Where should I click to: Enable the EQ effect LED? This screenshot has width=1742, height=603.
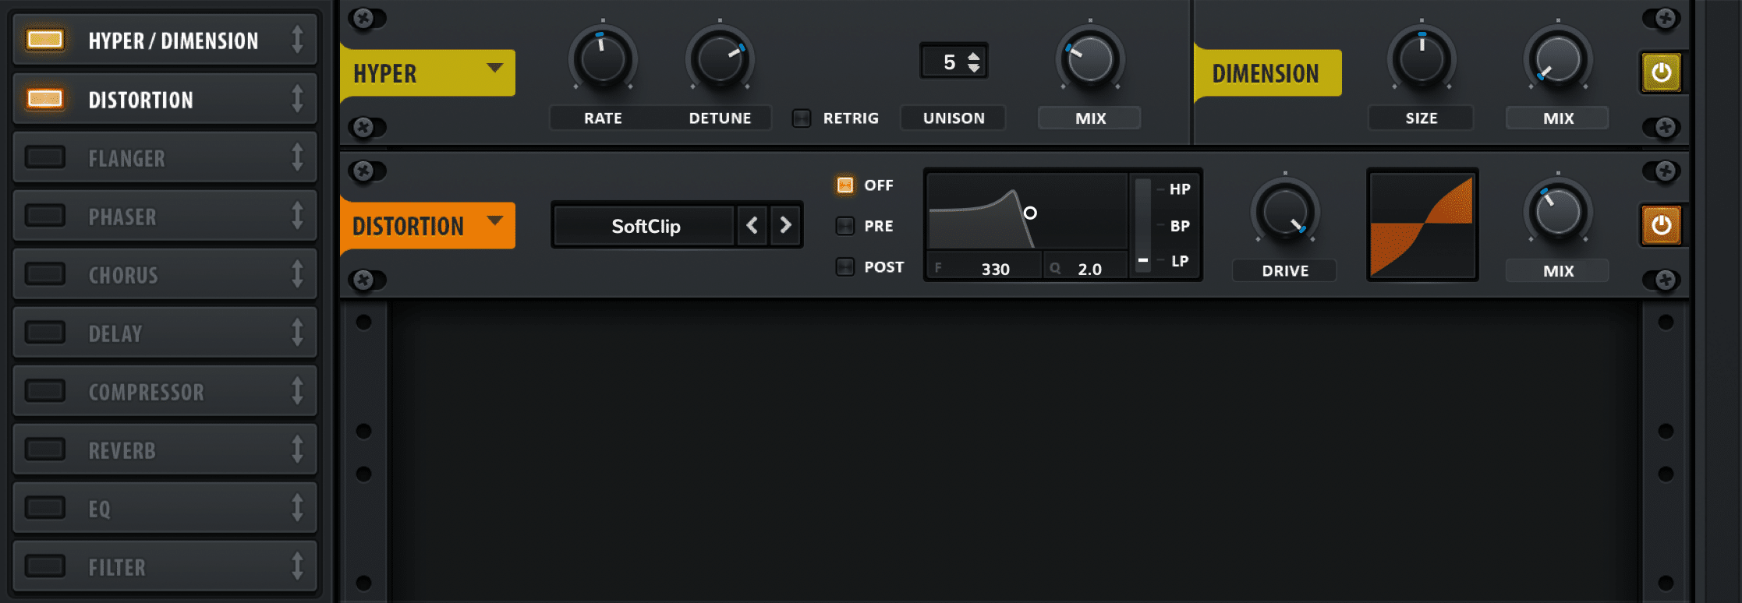pyautogui.click(x=45, y=508)
